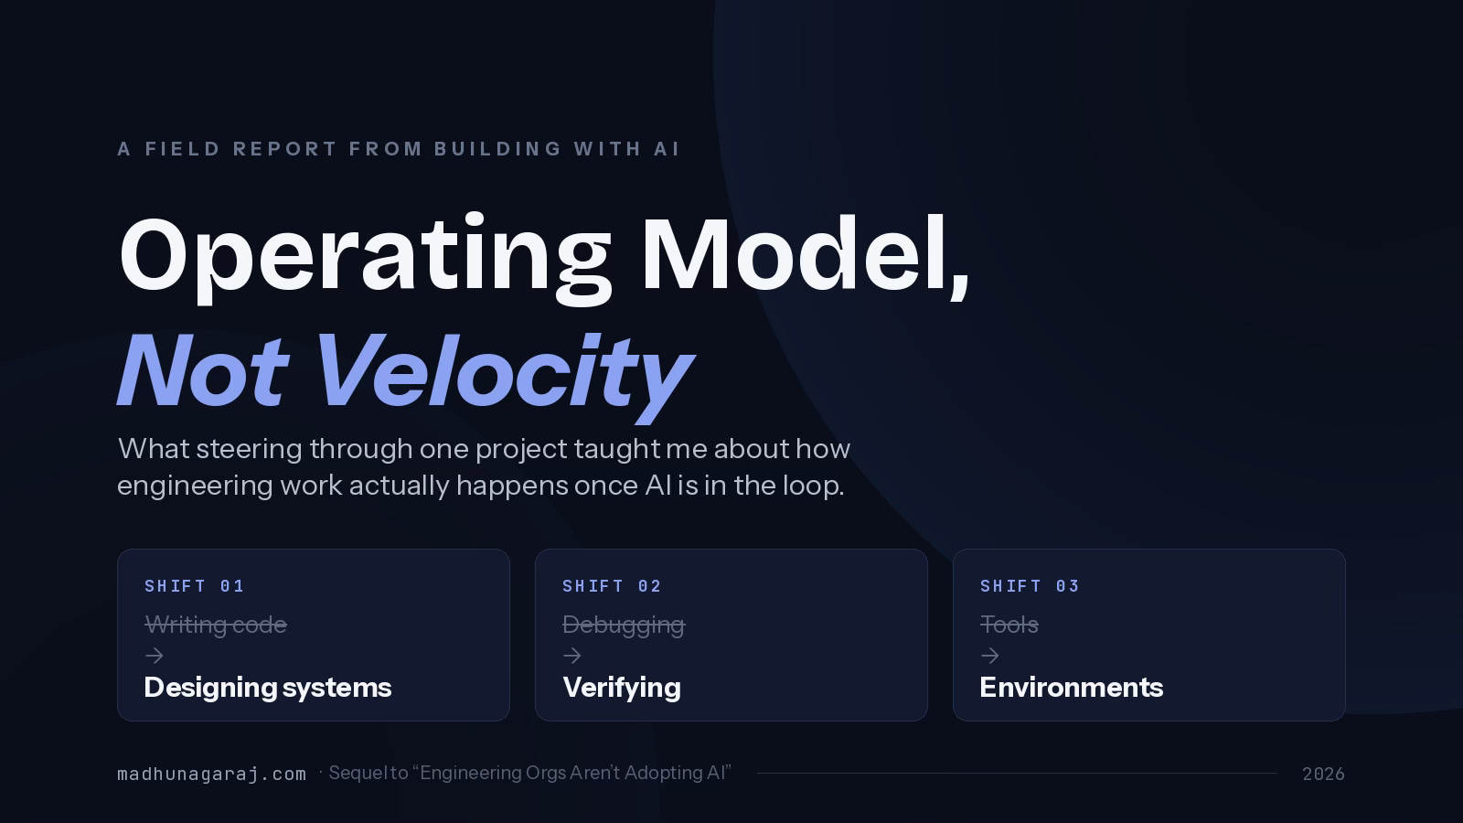Select the SHIFT 02 label
The image size is (1463, 823).
click(x=613, y=586)
